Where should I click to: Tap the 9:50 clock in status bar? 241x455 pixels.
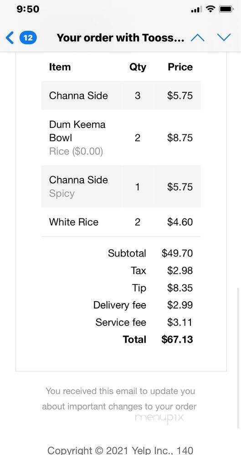28,9
